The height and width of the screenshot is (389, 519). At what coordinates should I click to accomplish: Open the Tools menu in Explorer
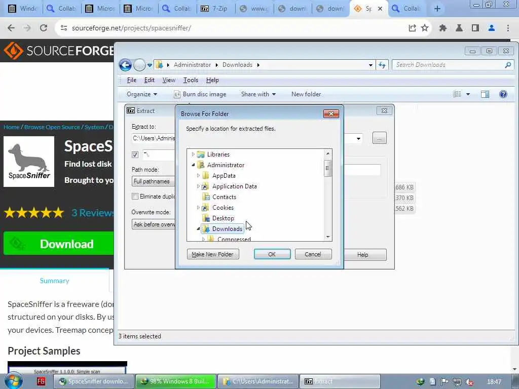(191, 80)
